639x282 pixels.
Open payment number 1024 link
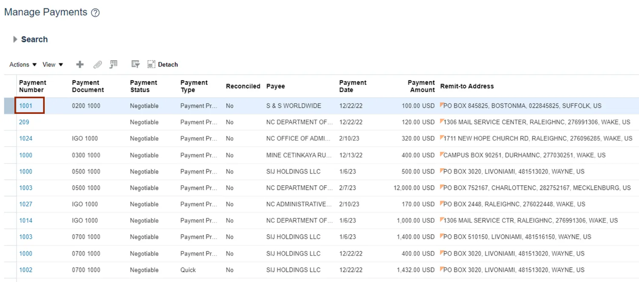26,138
